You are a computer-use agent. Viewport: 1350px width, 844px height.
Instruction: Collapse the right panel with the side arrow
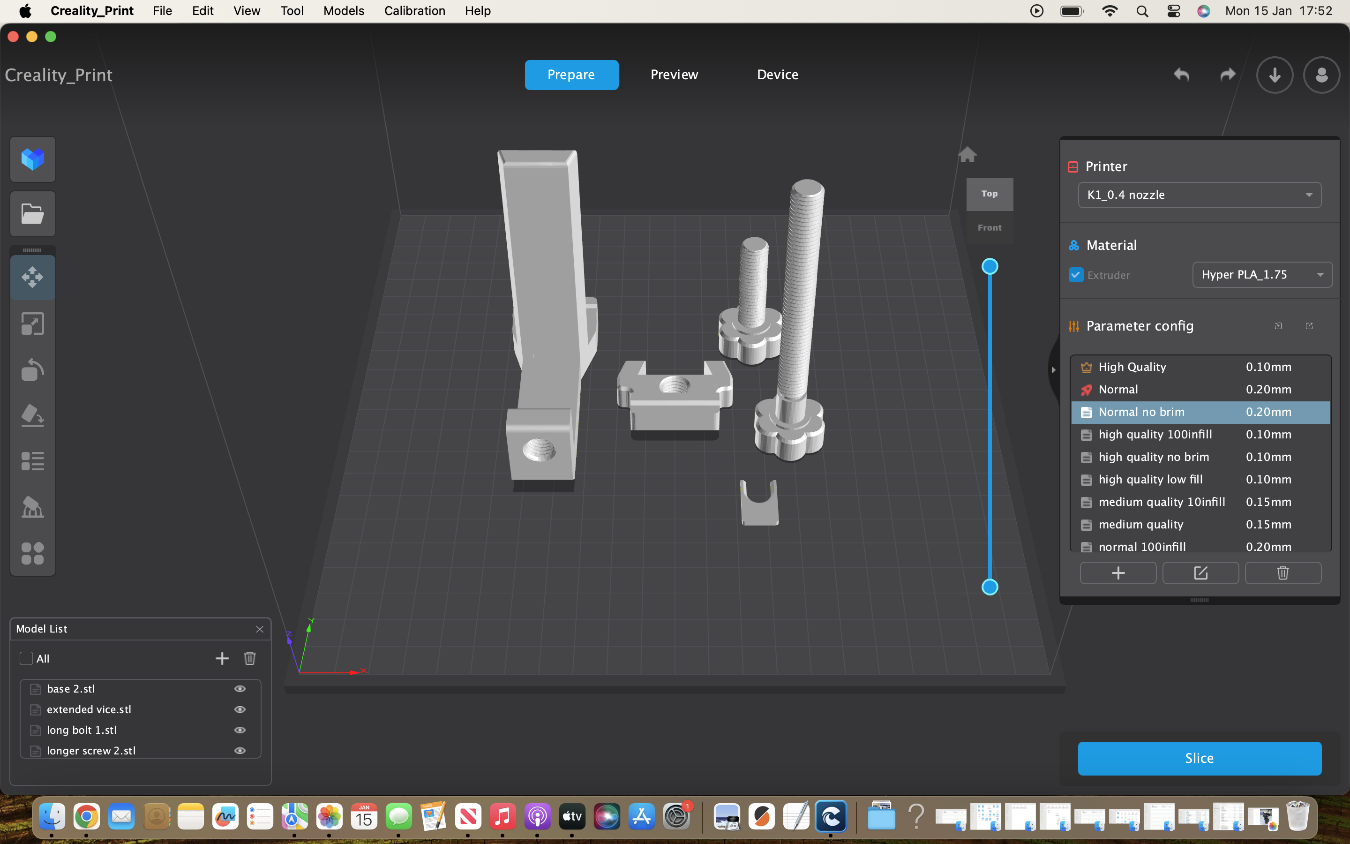[1053, 370]
